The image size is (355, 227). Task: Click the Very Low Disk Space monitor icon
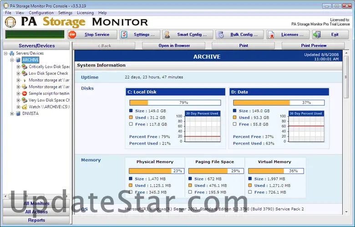25,100
